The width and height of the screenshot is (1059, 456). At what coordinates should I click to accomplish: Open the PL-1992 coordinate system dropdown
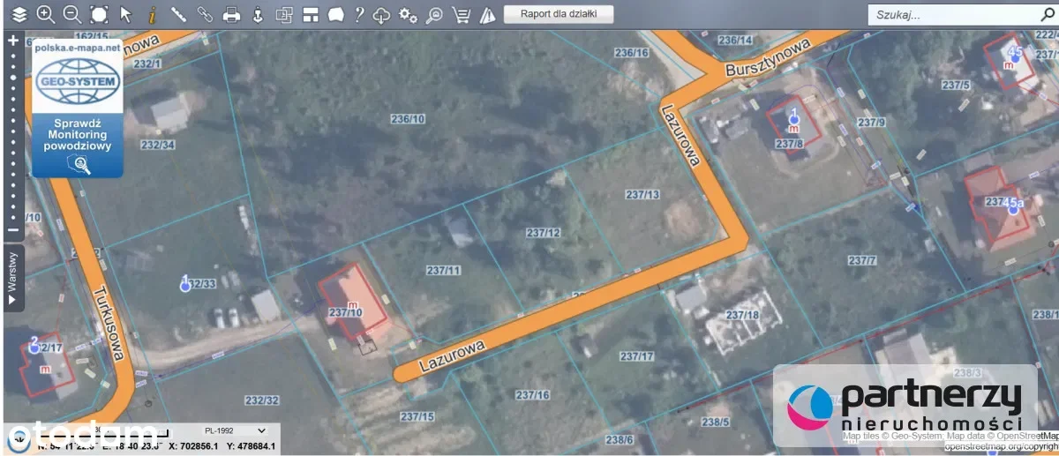click(x=234, y=430)
